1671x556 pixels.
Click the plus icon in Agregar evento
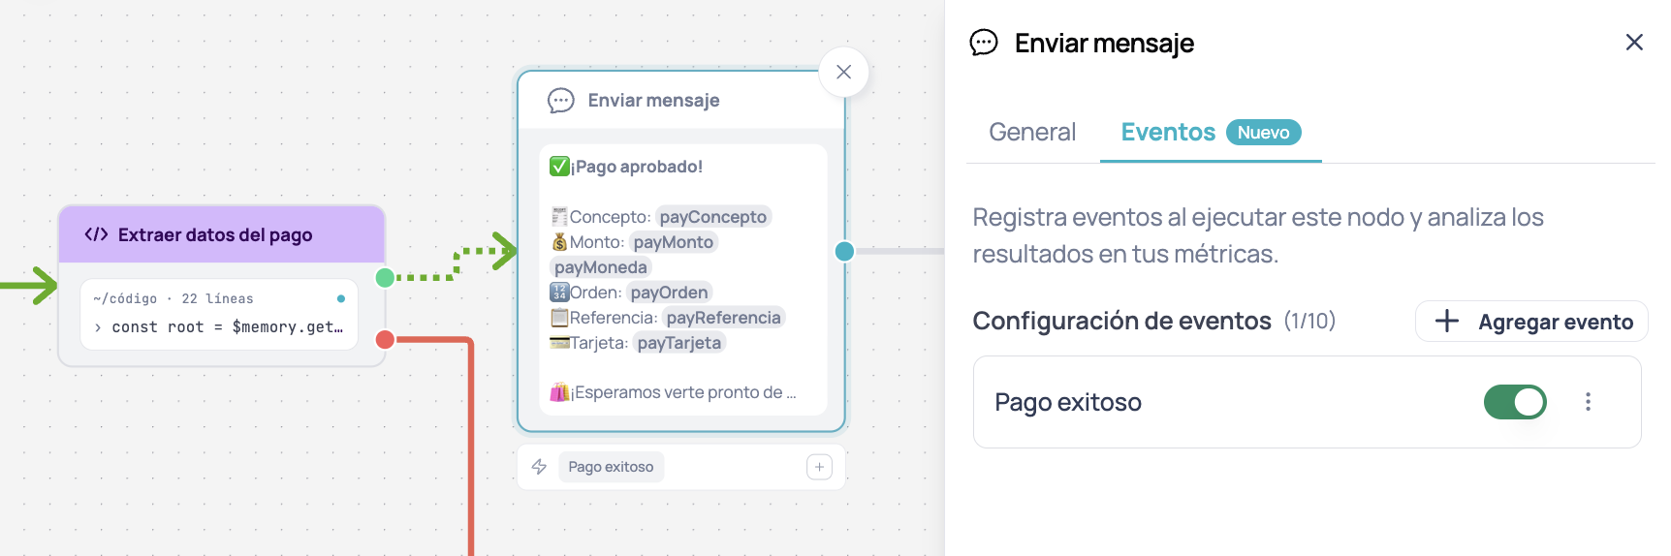1447,322
